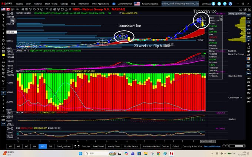Select the crosshair move drawing tool
This screenshot has width=252, height=157.
click(3, 15)
